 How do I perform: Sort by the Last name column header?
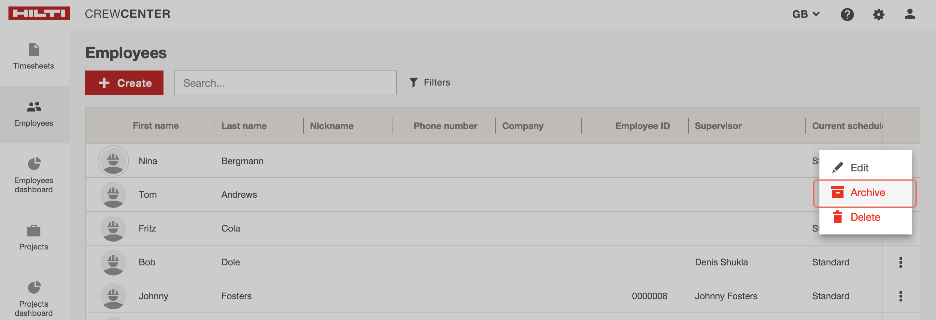pos(244,126)
